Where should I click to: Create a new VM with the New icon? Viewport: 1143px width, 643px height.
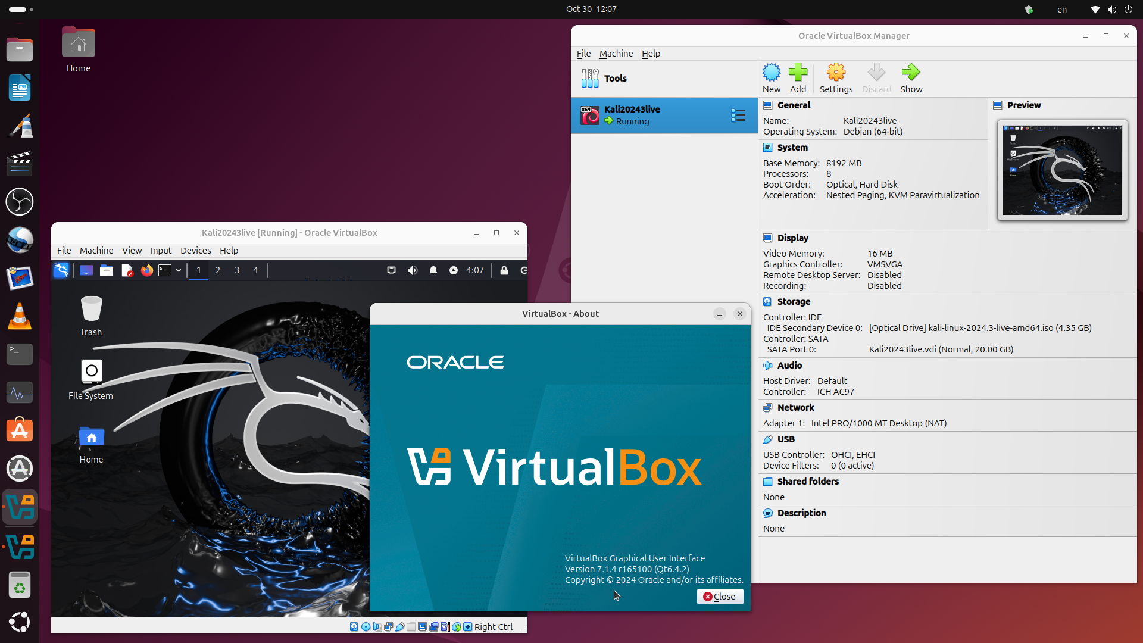pyautogui.click(x=772, y=78)
